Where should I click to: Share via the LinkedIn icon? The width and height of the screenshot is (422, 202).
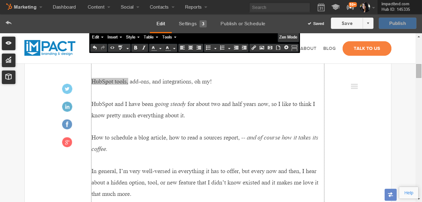pos(67,107)
